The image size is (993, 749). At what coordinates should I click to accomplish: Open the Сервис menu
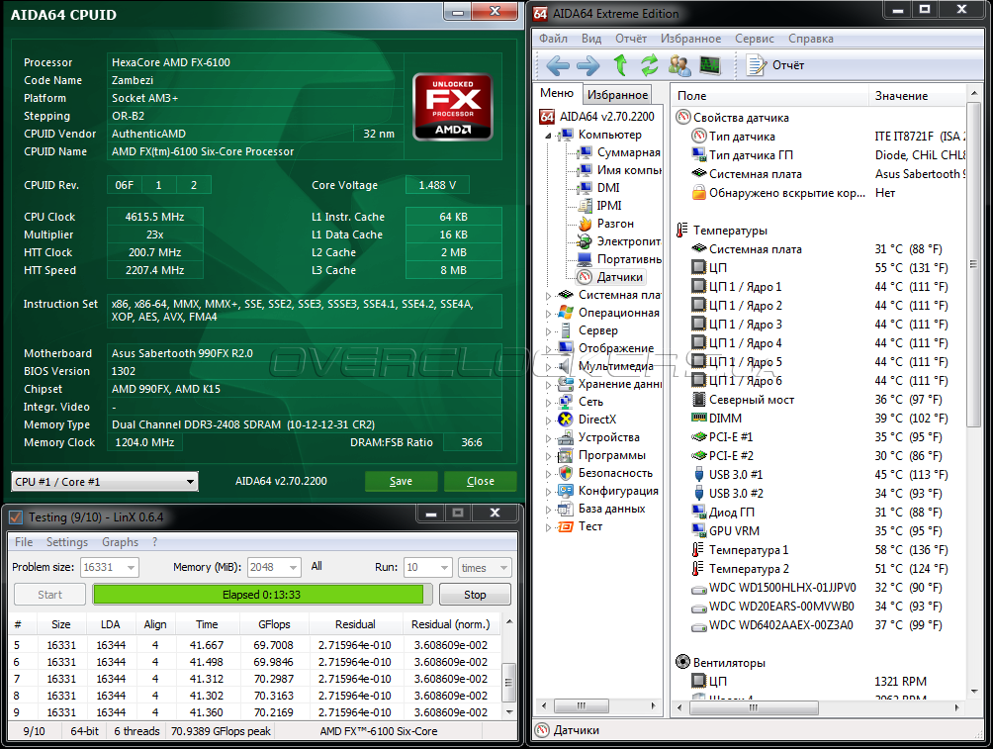[x=755, y=39]
